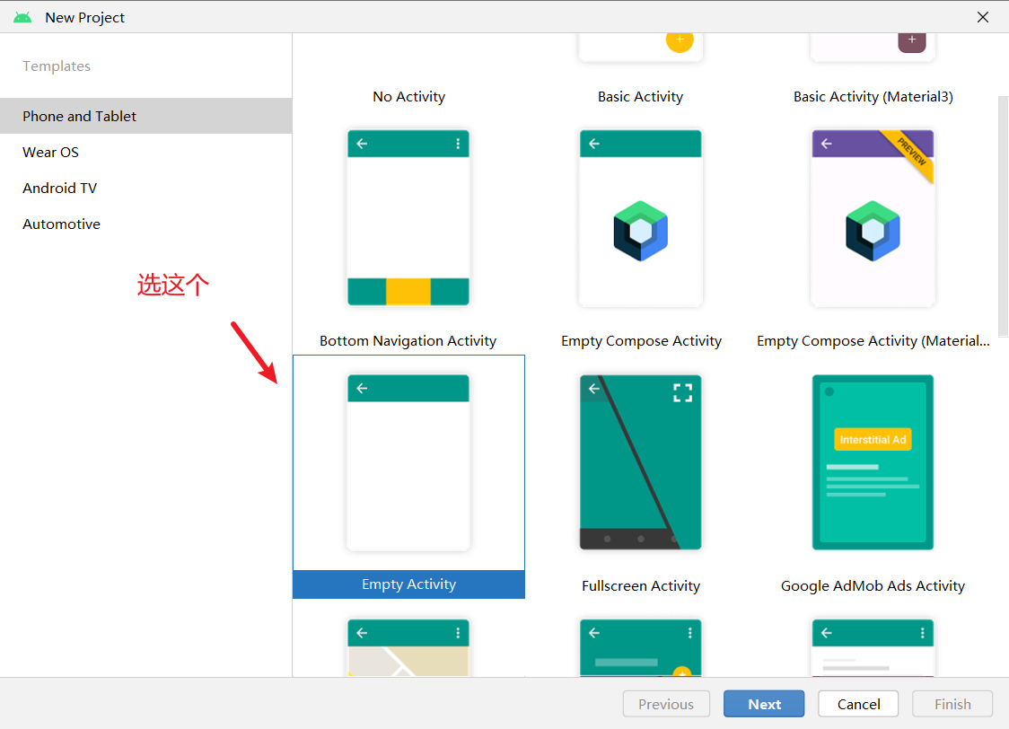The height and width of the screenshot is (729, 1009).
Task: Choose the partially visible Basic Activity thumbnail
Action: (x=640, y=48)
